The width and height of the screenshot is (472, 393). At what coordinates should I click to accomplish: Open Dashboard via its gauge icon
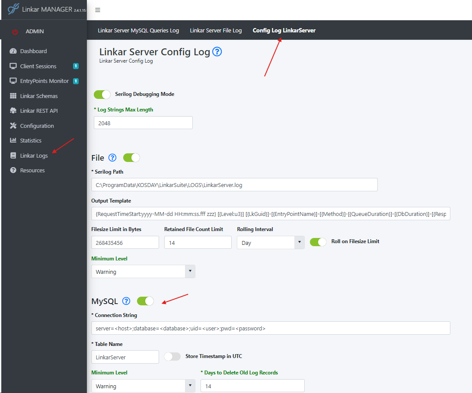point(13,51)
